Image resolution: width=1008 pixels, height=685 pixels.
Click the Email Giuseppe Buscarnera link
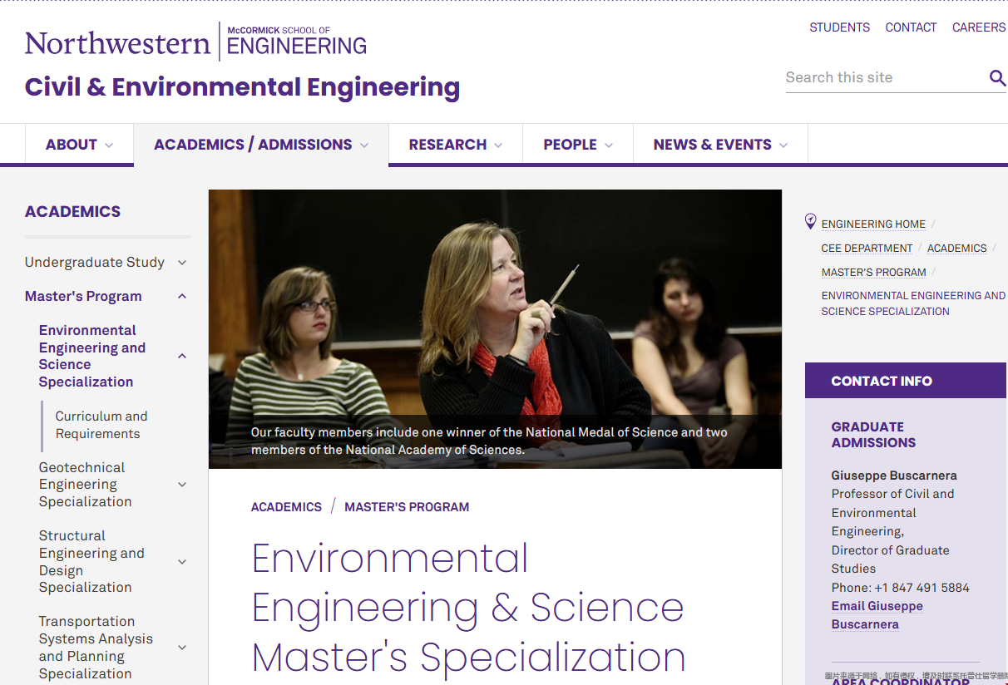(877, 615)
